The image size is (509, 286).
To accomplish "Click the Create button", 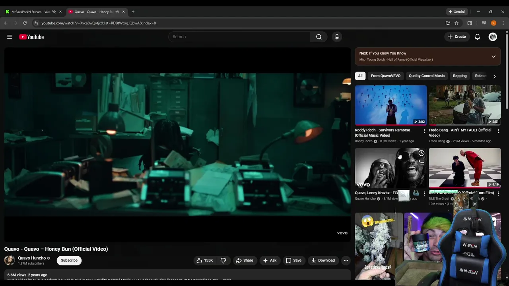I will pos(457,37).
